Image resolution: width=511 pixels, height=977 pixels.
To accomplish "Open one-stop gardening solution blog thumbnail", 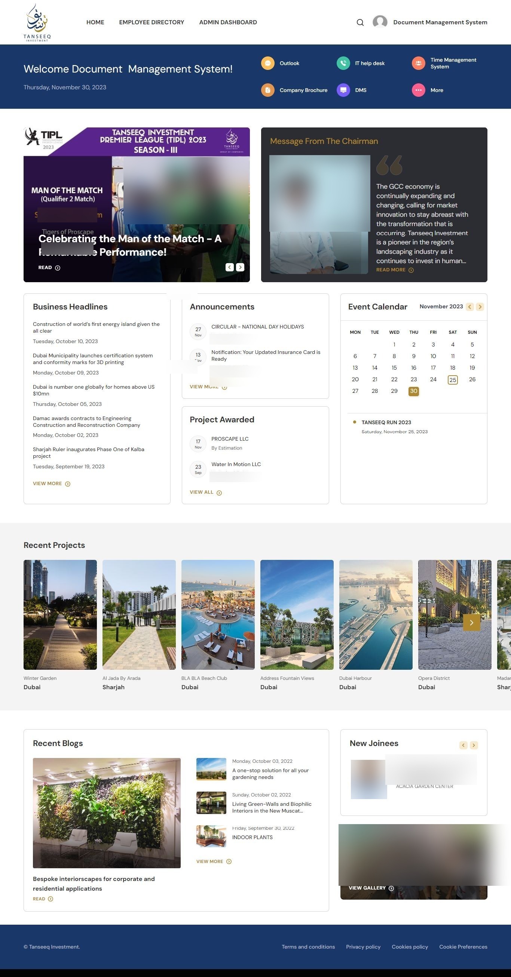I will point(211,769).
